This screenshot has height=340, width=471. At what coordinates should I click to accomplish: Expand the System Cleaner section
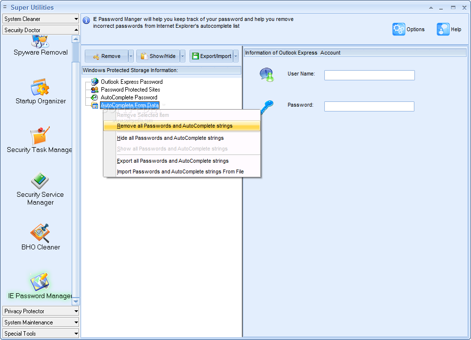click(40, 19)
